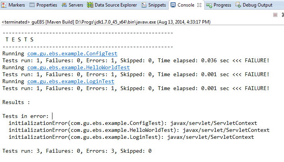Click the Servers view icon

point(64,5)
